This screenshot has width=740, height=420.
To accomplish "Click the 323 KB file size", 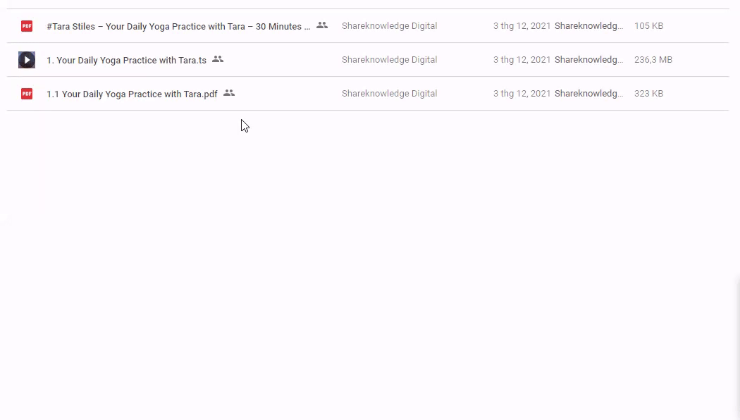I will click(x=648, y=94).
